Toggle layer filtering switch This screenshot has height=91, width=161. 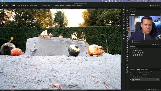(x=151, y=72)
